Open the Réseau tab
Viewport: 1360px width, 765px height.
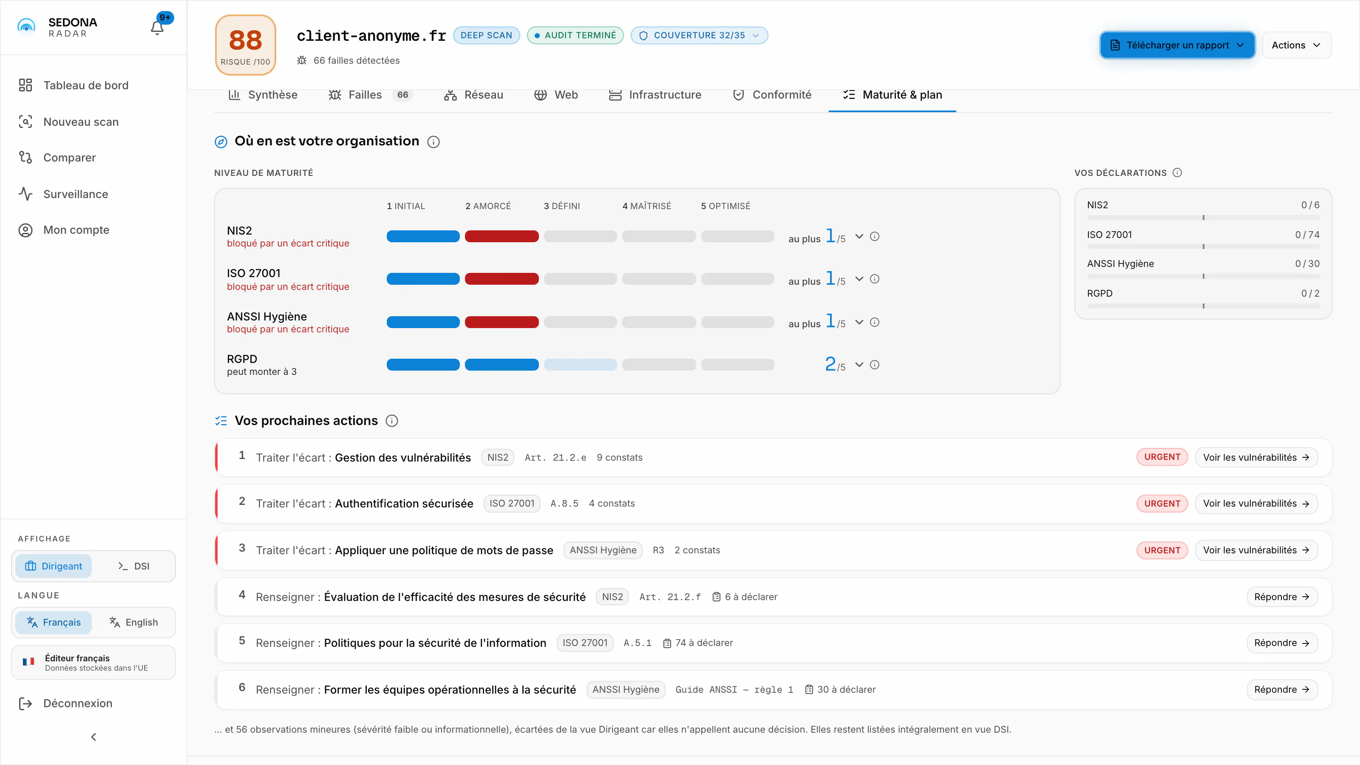pos(473,95)
